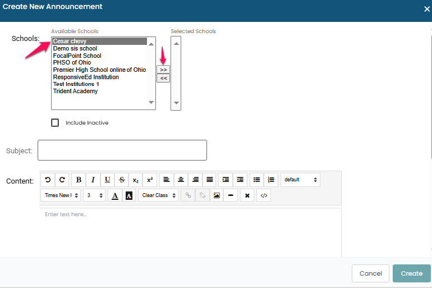The image size is (432, 288).
Task: Select PHSO of Ohio in school list
Action: point(72,63)
